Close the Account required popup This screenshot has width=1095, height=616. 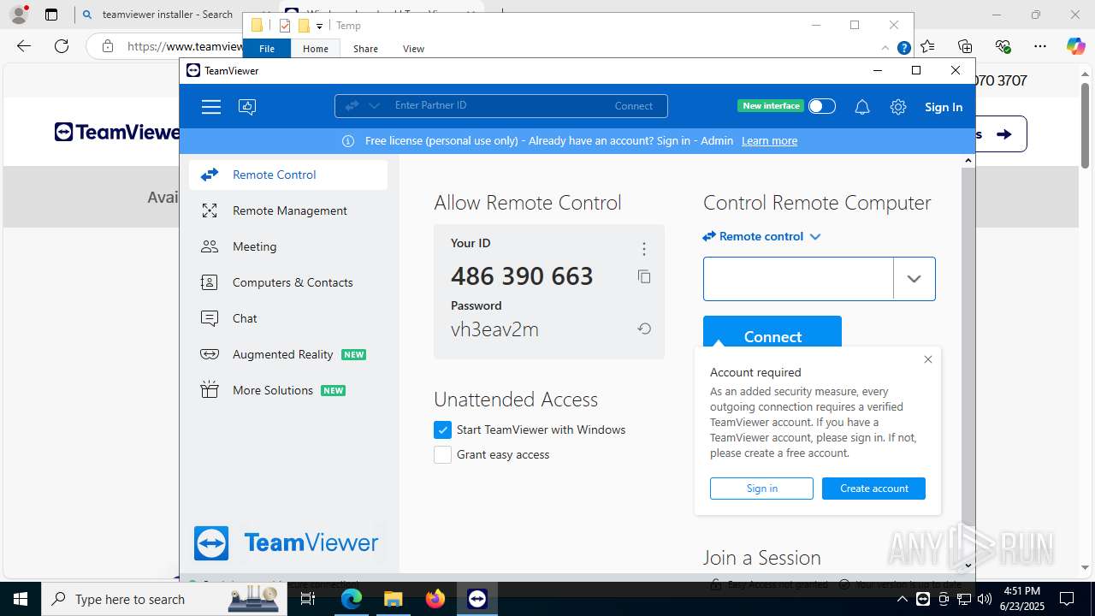click(928, 359)
